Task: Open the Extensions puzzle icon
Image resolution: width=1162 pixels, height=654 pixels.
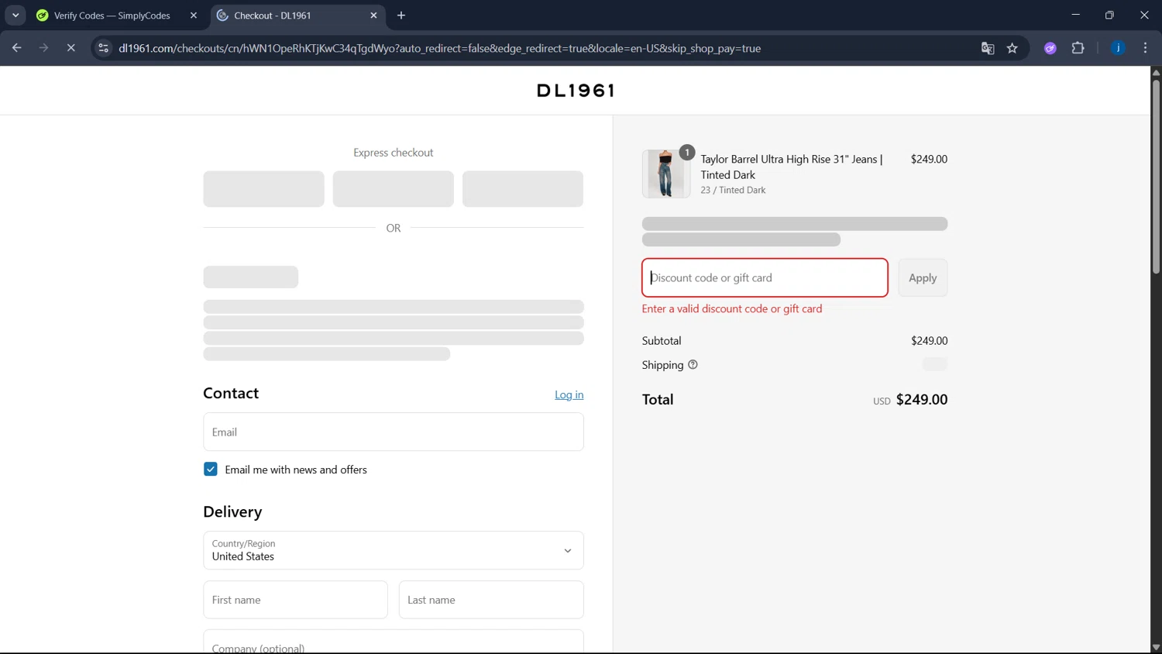Action: click(1078, 48)
